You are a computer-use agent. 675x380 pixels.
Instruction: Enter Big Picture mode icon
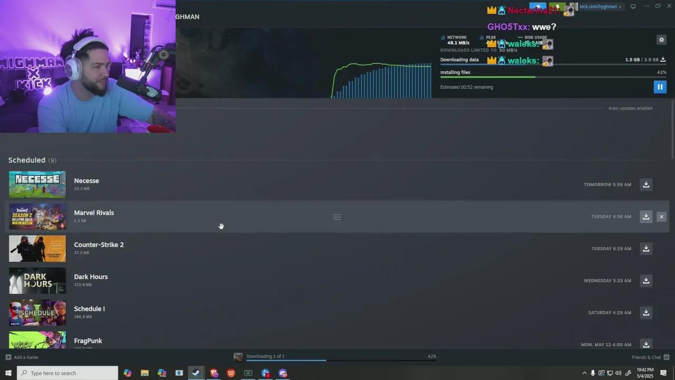(x=633, y=6)
